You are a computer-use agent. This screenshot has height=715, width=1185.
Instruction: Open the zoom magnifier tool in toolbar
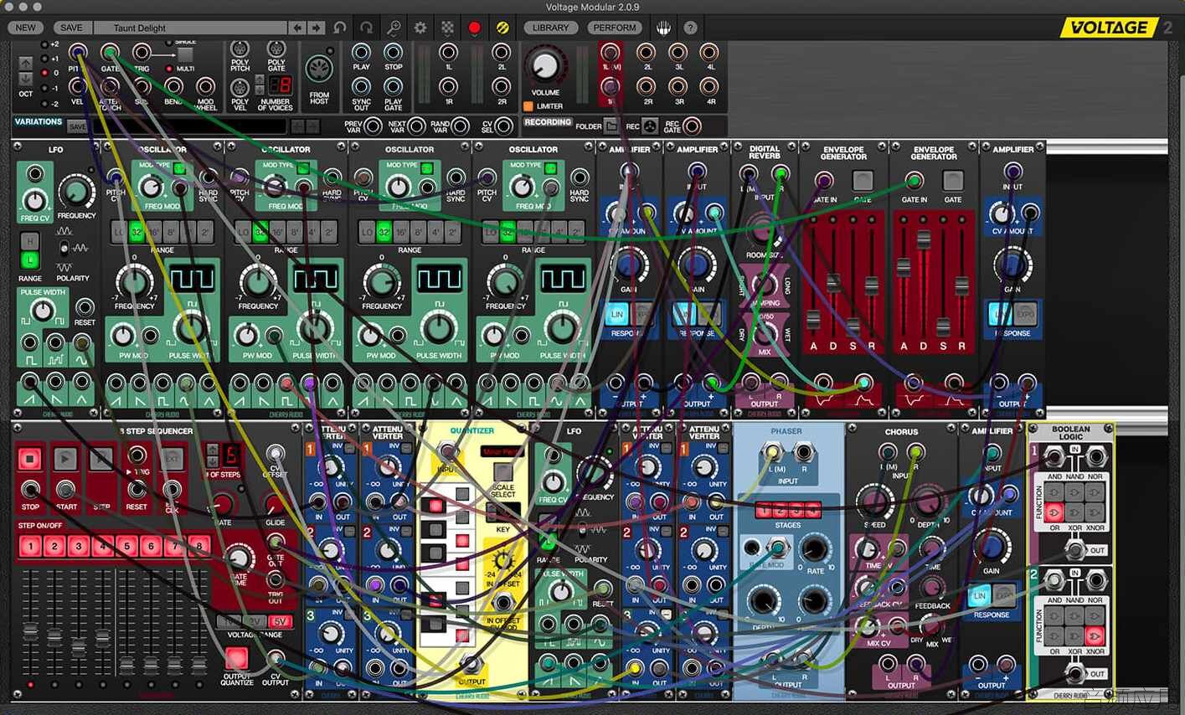pyautogui.click(x=394, y=28)
